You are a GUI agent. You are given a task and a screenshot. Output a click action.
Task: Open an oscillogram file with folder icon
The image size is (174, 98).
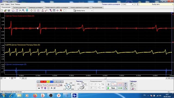(5, 11)
